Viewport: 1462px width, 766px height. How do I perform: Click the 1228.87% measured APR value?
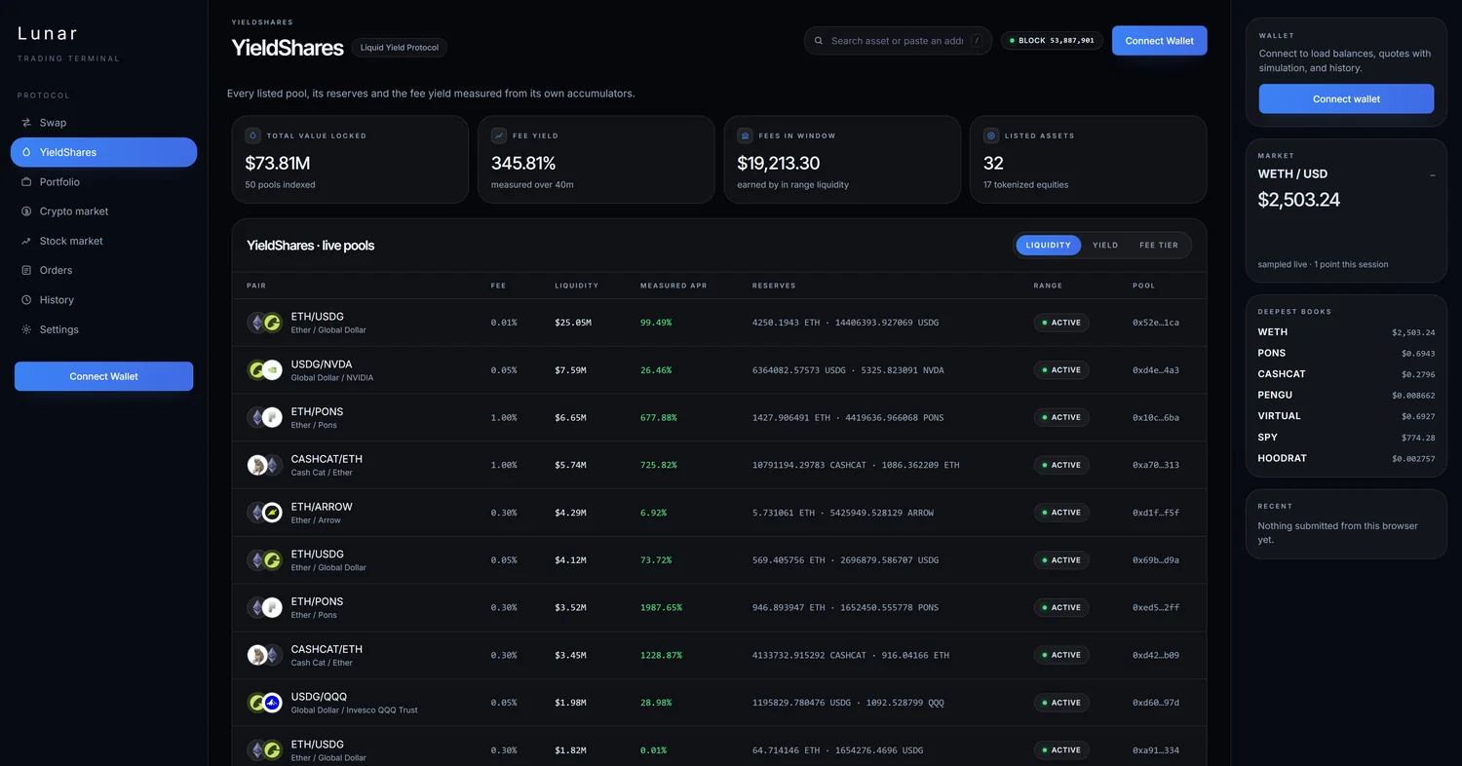661,655
